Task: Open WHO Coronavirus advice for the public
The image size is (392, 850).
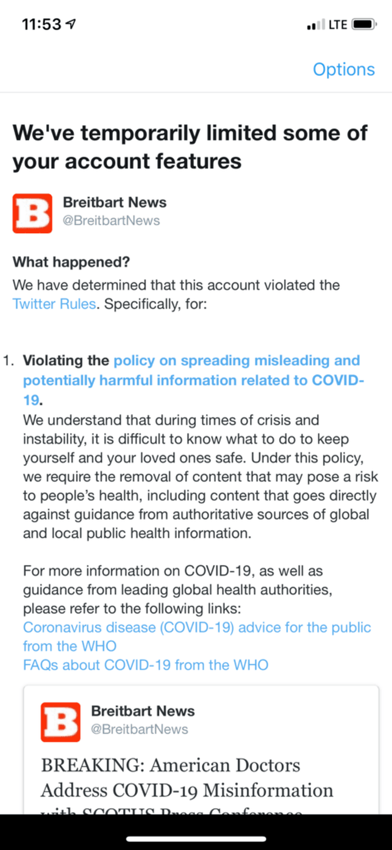Action: pyautogui.click(x=196, y=627)
